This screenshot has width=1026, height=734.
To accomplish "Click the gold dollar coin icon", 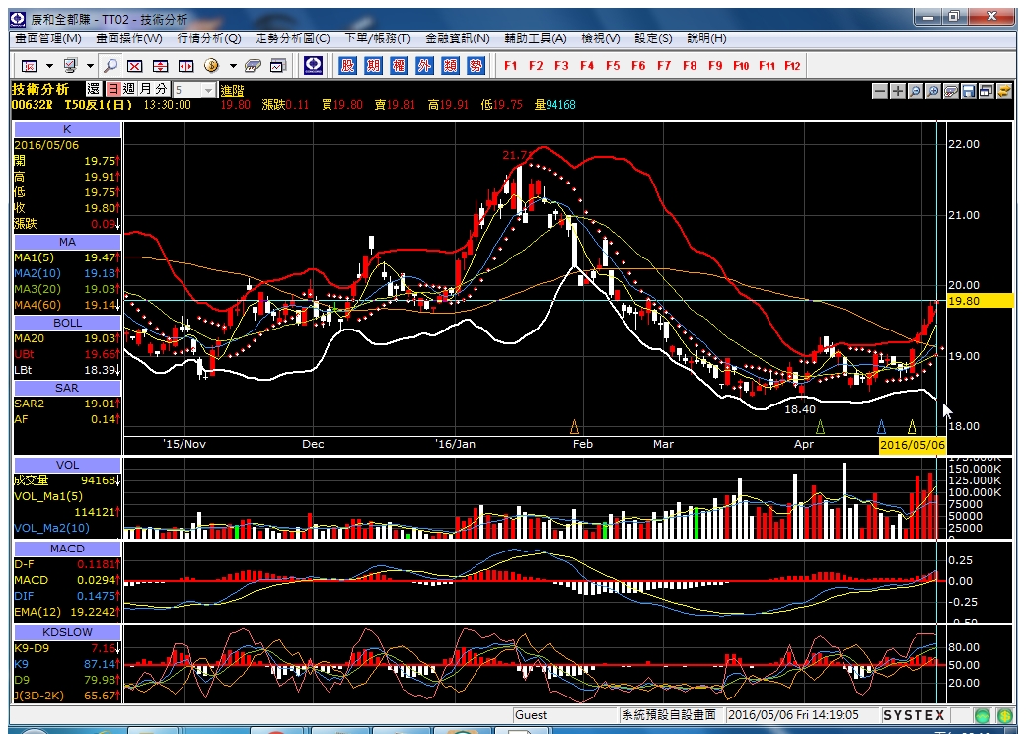I will pos(211,65).
